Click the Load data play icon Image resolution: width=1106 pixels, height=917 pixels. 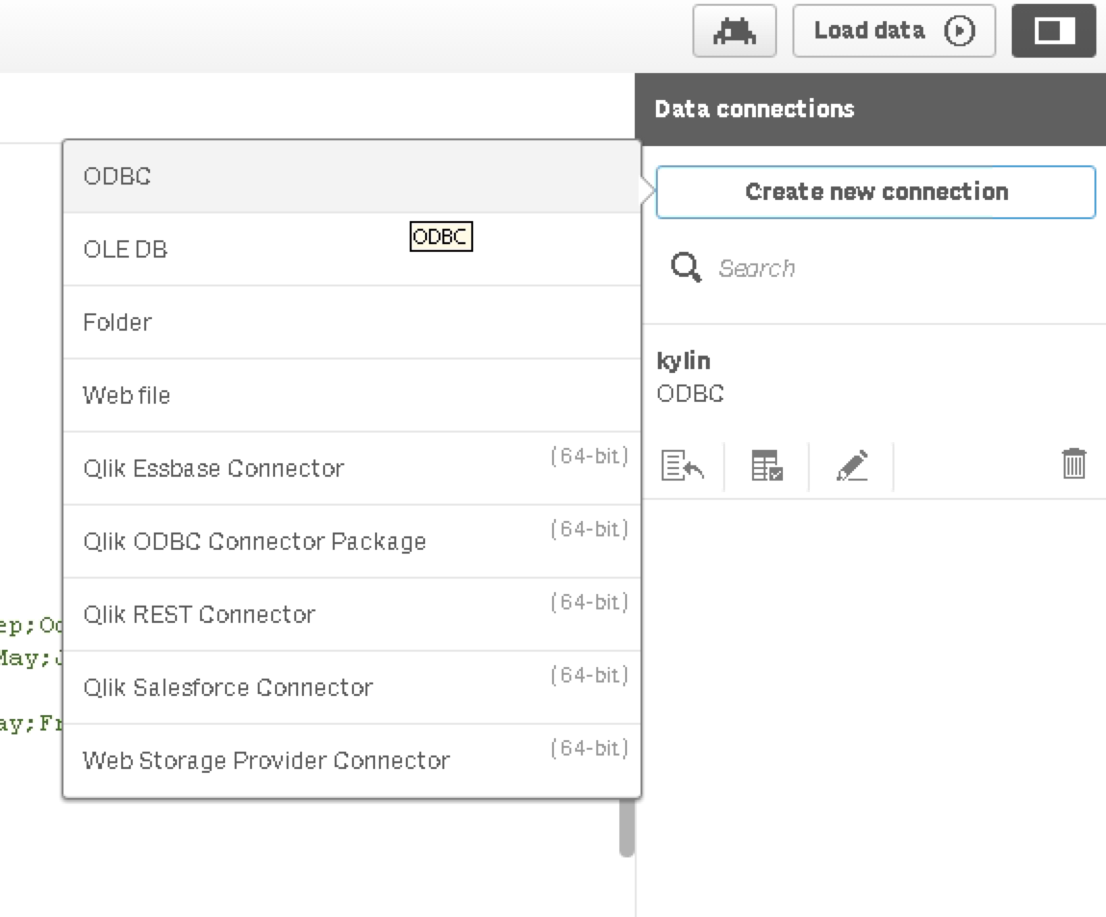coord(959,31)
